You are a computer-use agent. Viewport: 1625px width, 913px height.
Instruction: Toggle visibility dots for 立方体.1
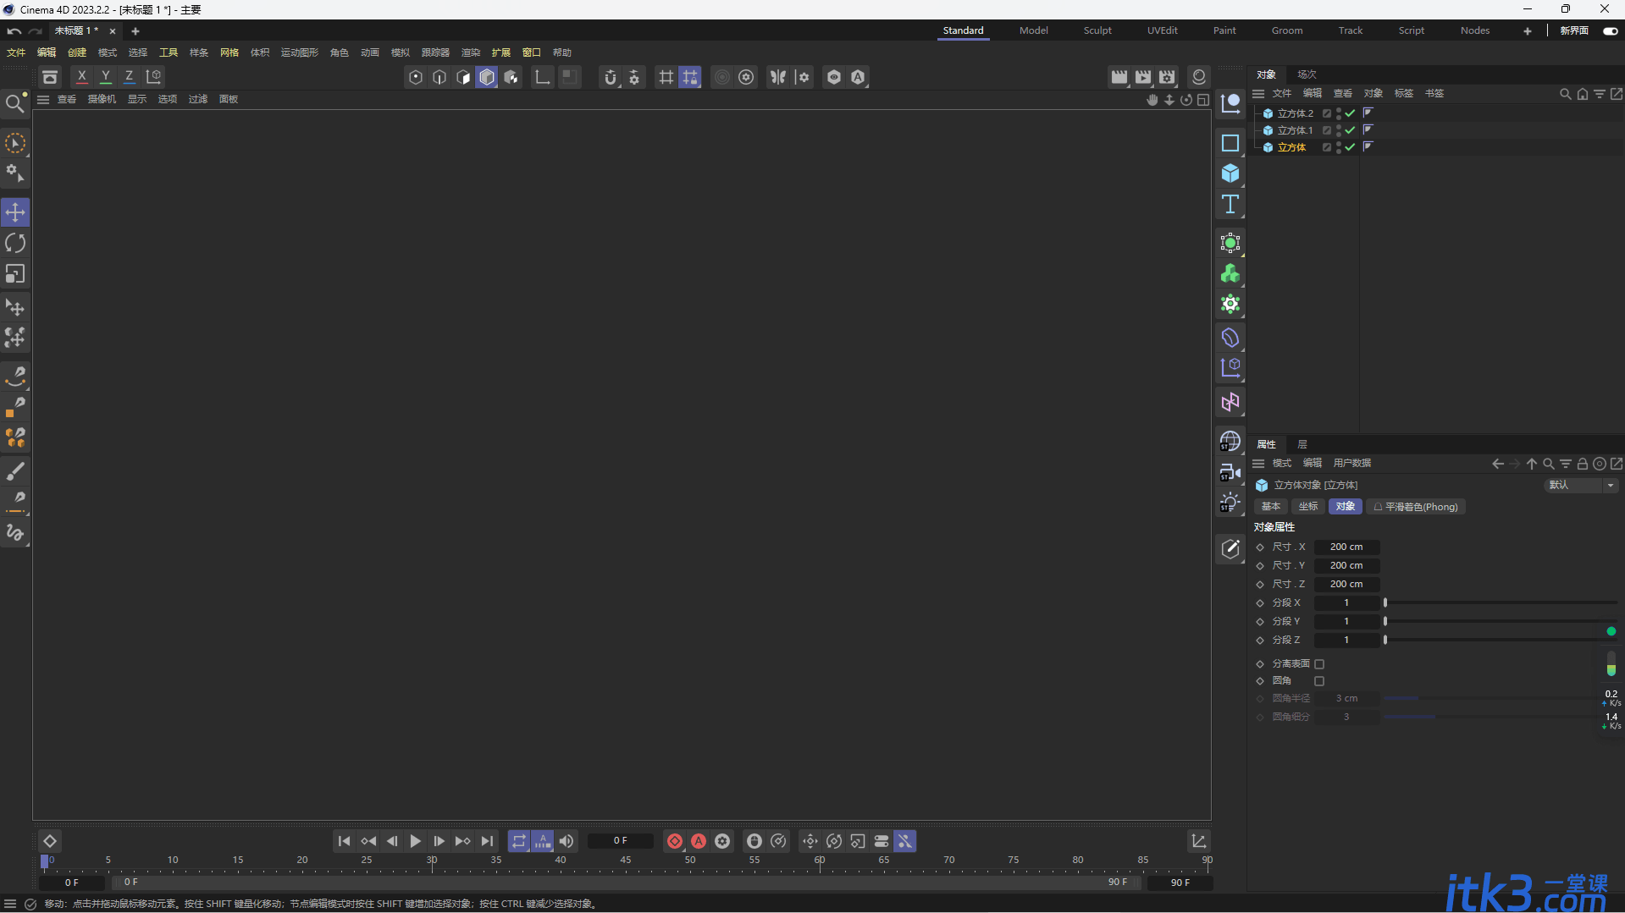pyautogui.click(x=1339, y=130)
